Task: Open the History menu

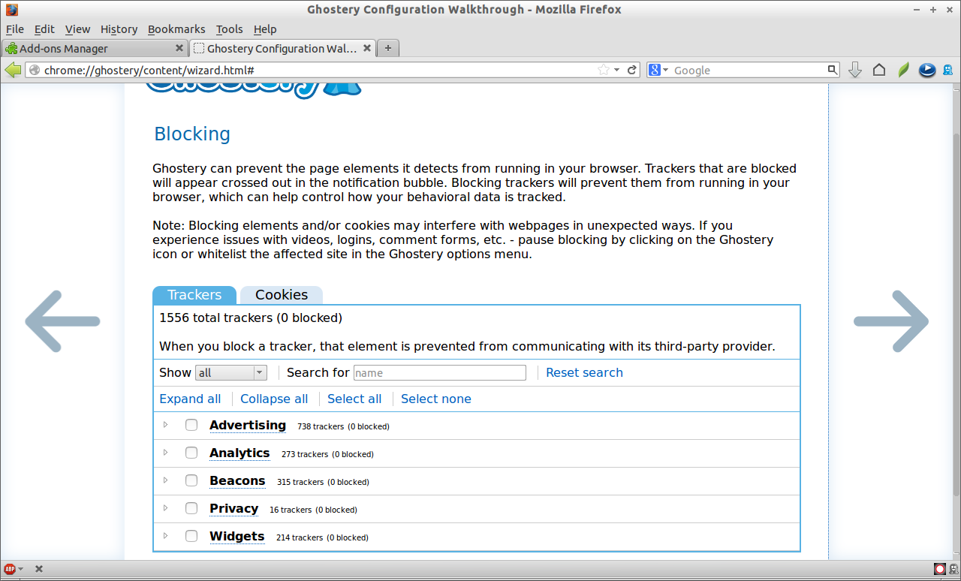Action: [119, 29]
